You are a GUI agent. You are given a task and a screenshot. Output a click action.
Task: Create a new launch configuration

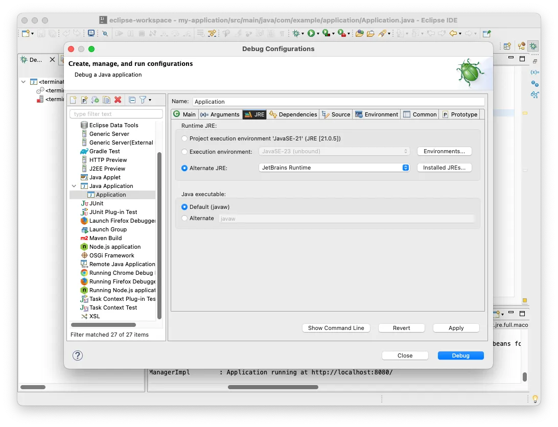[74, 100]
